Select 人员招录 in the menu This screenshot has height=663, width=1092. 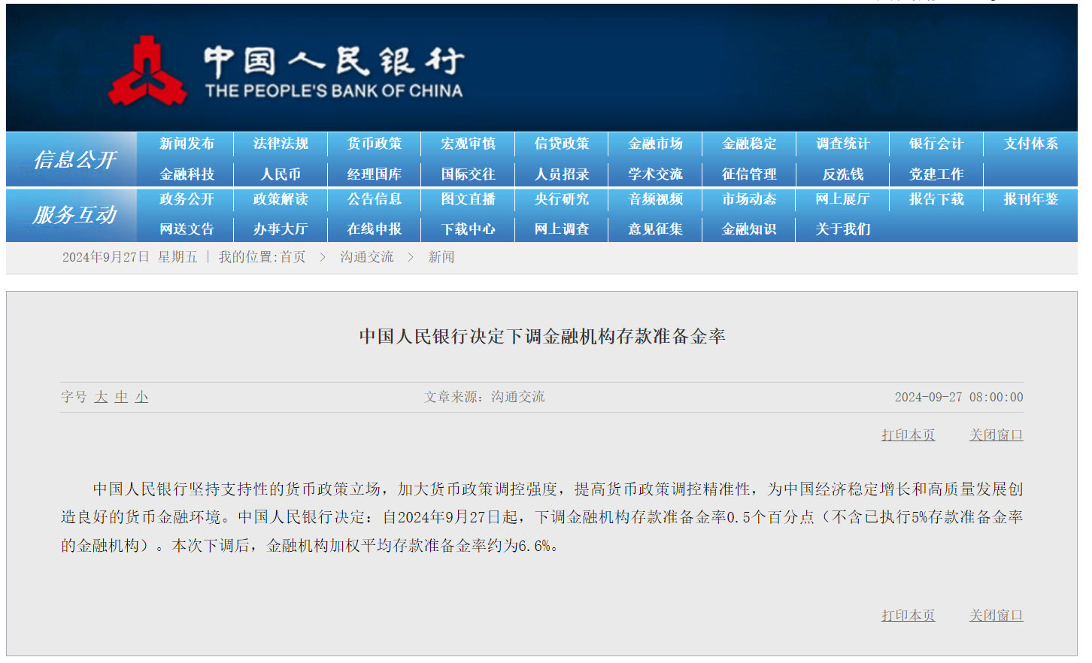562,174
